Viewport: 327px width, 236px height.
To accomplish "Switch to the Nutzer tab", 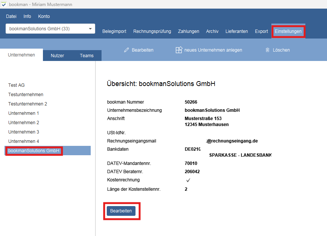I will pos(57,56).
